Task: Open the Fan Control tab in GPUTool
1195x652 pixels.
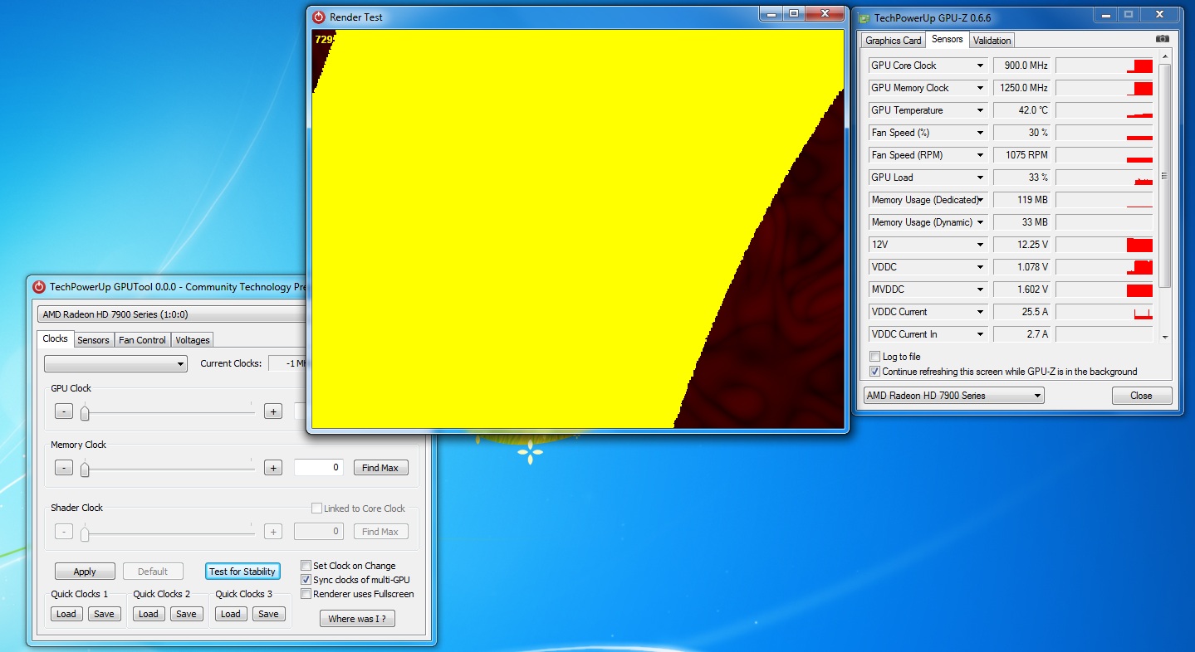Action: pos(142,340)
